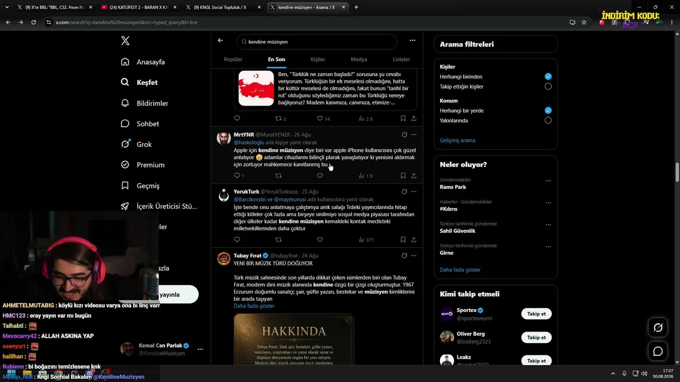Open the more menu on Tubay Fırat post

[414, 256]
